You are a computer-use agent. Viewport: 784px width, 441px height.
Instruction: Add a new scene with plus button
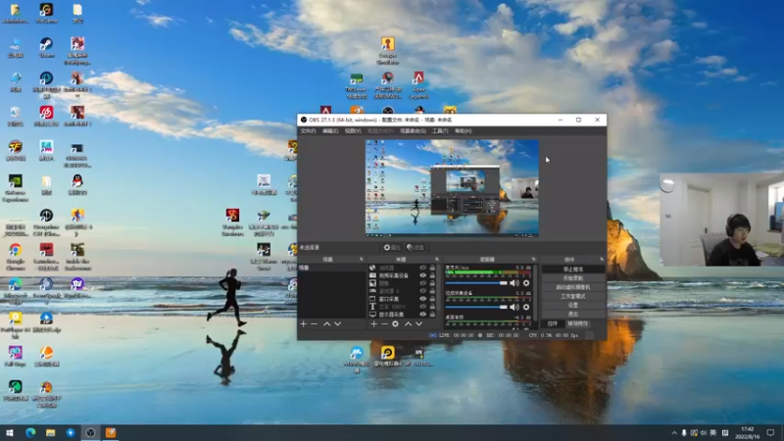(x=303, y=324)
